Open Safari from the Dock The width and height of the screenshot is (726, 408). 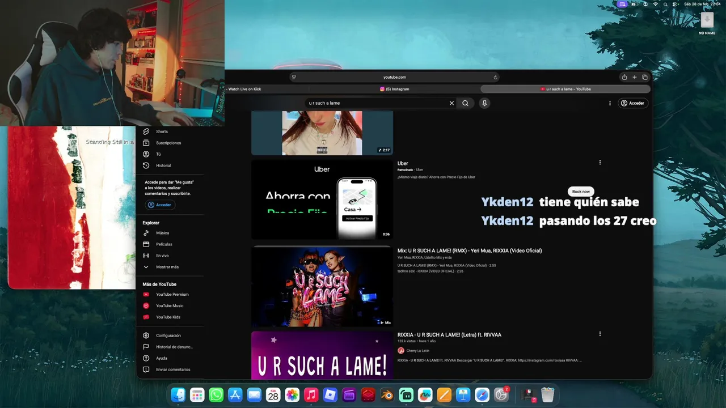tap(482, 395)
